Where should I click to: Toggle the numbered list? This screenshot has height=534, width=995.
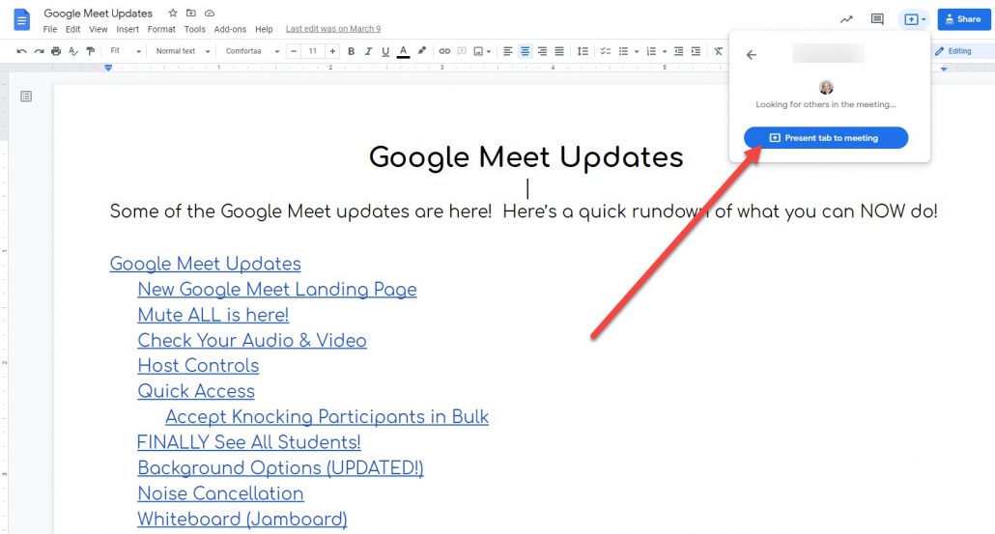[x=651, y=51]
